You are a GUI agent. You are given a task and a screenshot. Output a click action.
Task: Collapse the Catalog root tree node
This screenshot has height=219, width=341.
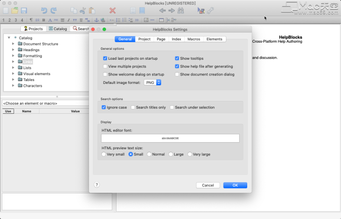click(9, 37)
